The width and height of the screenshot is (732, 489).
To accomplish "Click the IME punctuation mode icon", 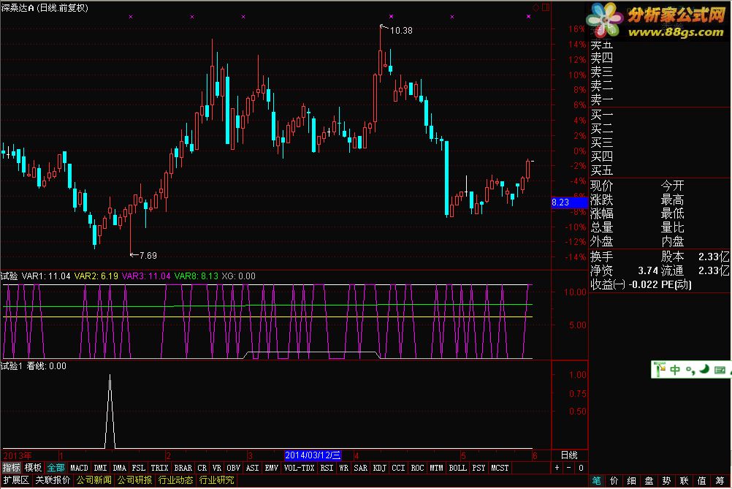I will (691, 371).
